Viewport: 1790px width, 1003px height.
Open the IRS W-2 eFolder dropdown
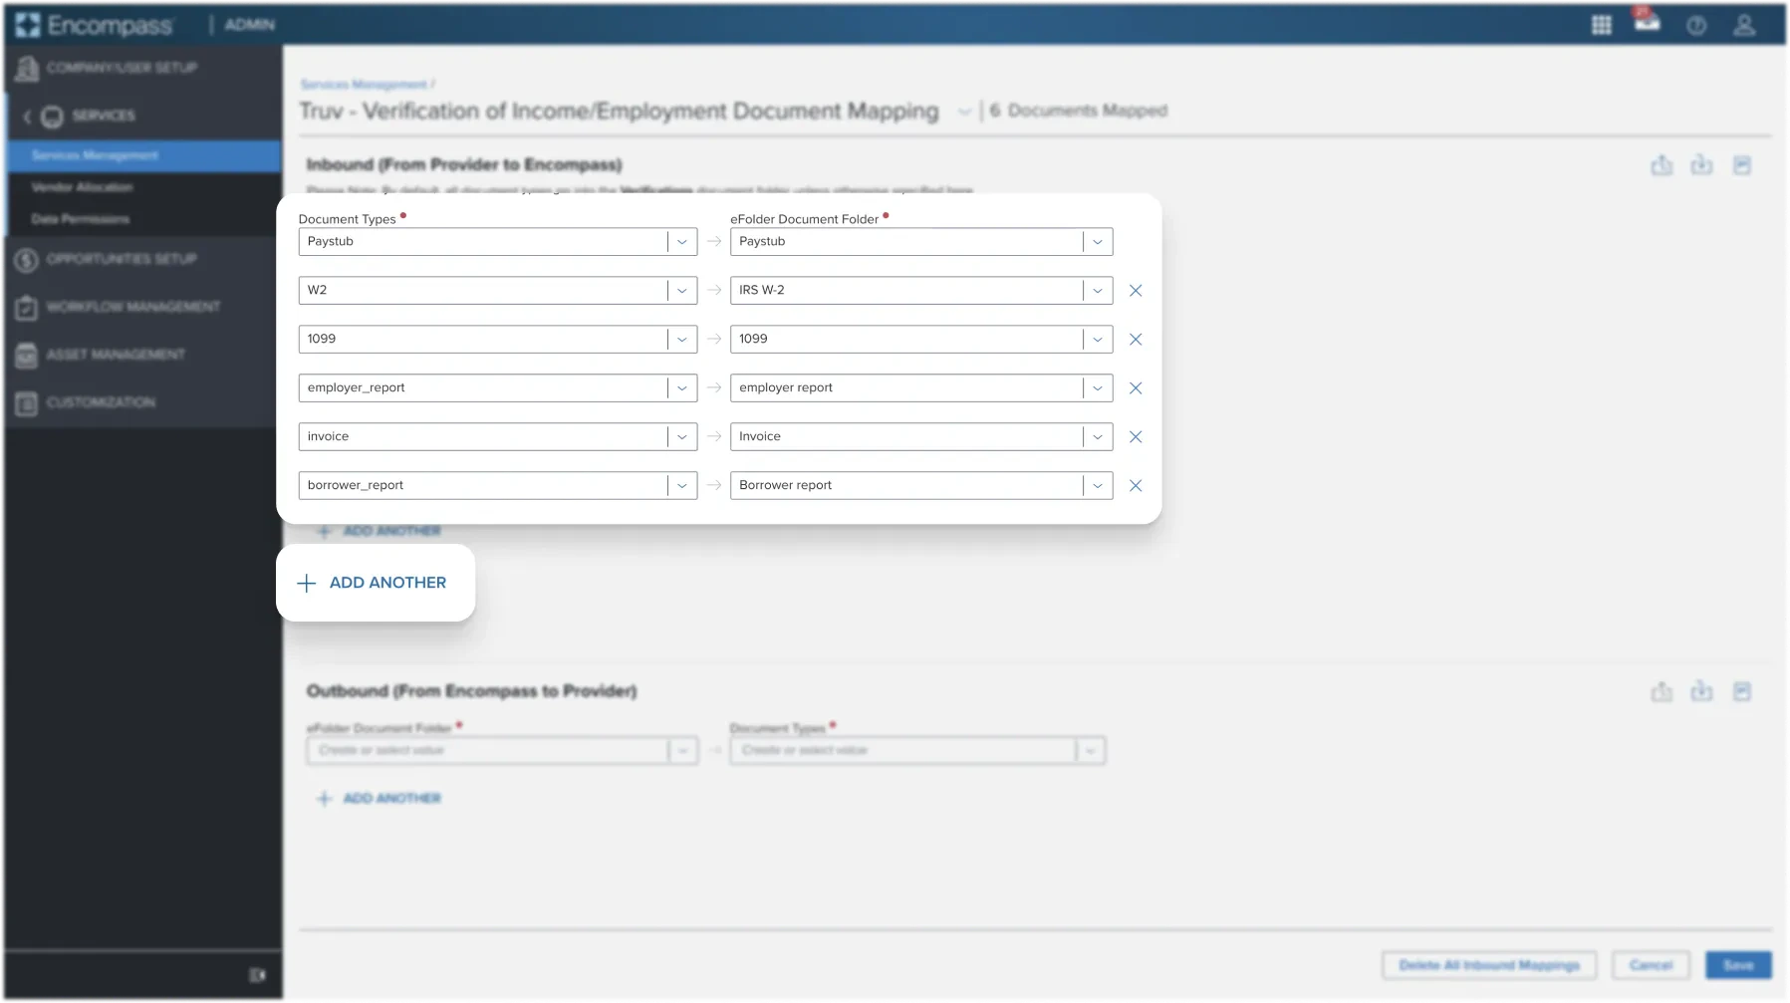[x=1097, y=290]
